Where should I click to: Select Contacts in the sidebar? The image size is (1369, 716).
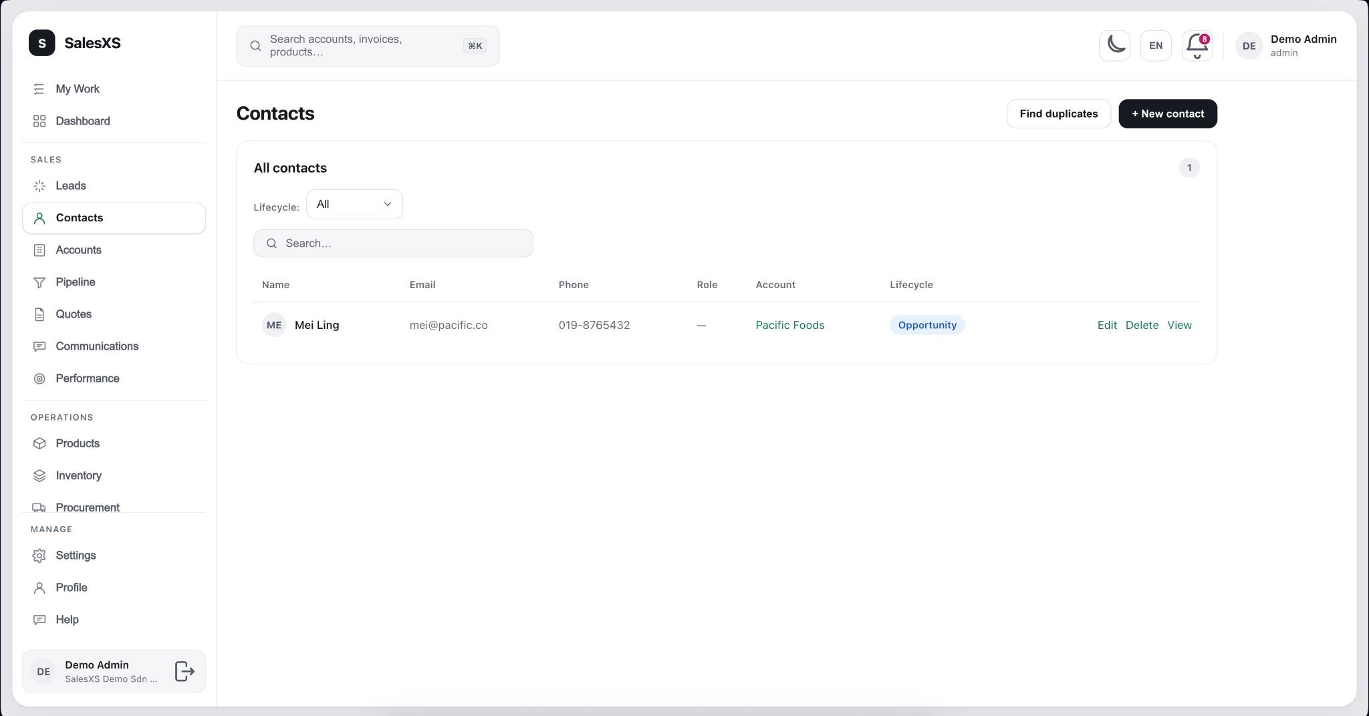click(114, 218)
